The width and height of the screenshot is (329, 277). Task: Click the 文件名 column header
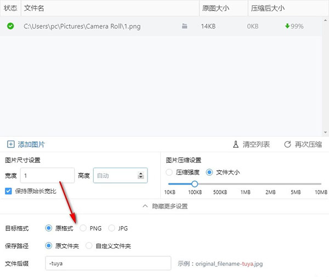(x=34, y=9)
